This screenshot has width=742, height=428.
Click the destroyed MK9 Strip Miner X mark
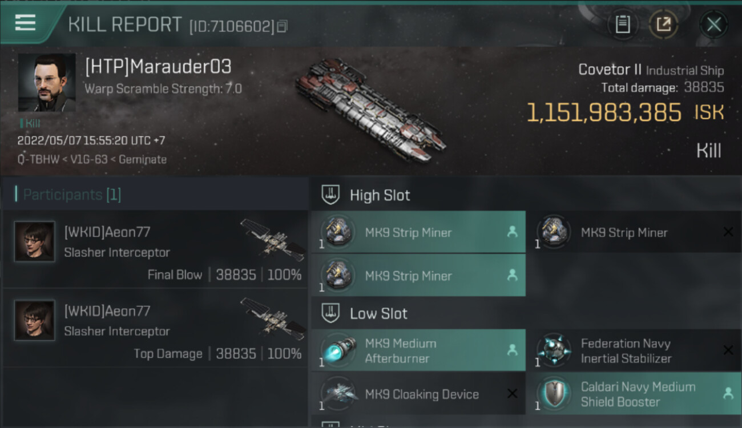point(728,232)
